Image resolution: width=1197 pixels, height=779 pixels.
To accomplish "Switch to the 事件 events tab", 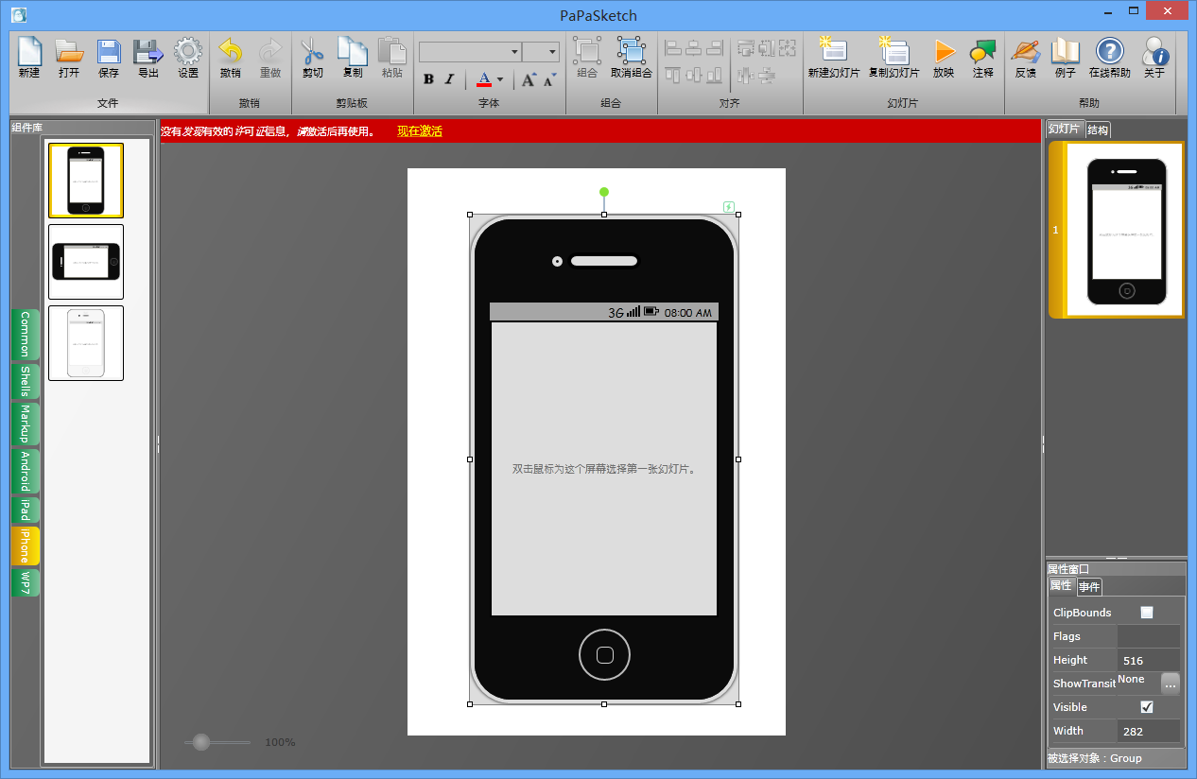I will pos(1090,586).
